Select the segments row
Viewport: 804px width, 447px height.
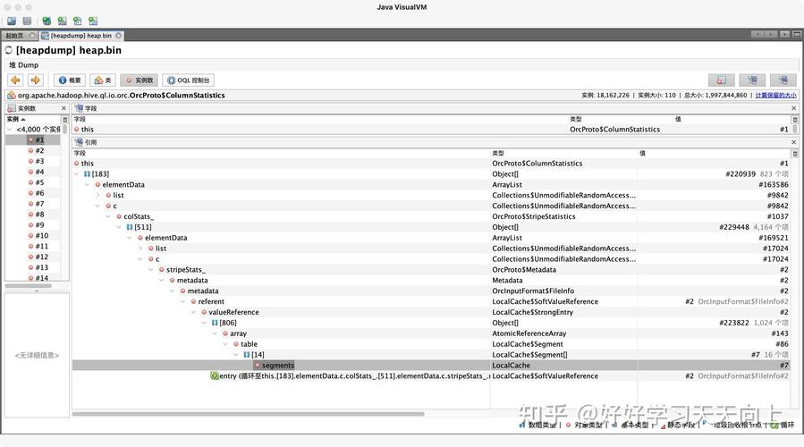[x=431, y=366]
